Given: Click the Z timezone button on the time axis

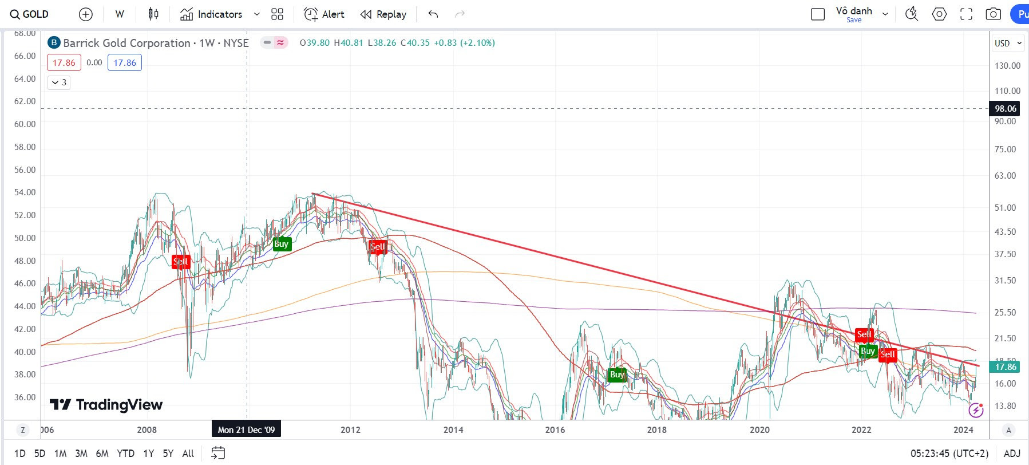Looking at the screenshot, I should click(23, 430).
